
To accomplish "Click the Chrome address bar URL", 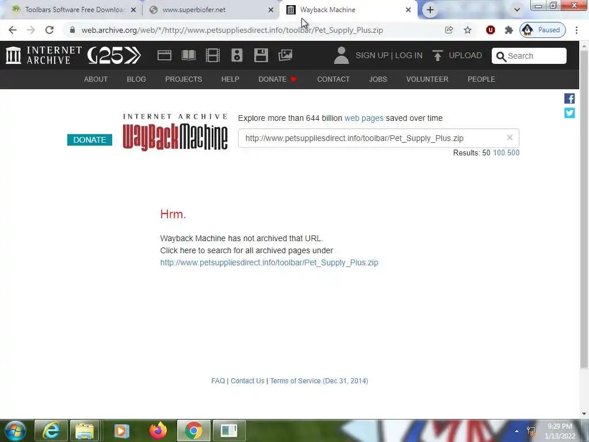I will 232,30.
